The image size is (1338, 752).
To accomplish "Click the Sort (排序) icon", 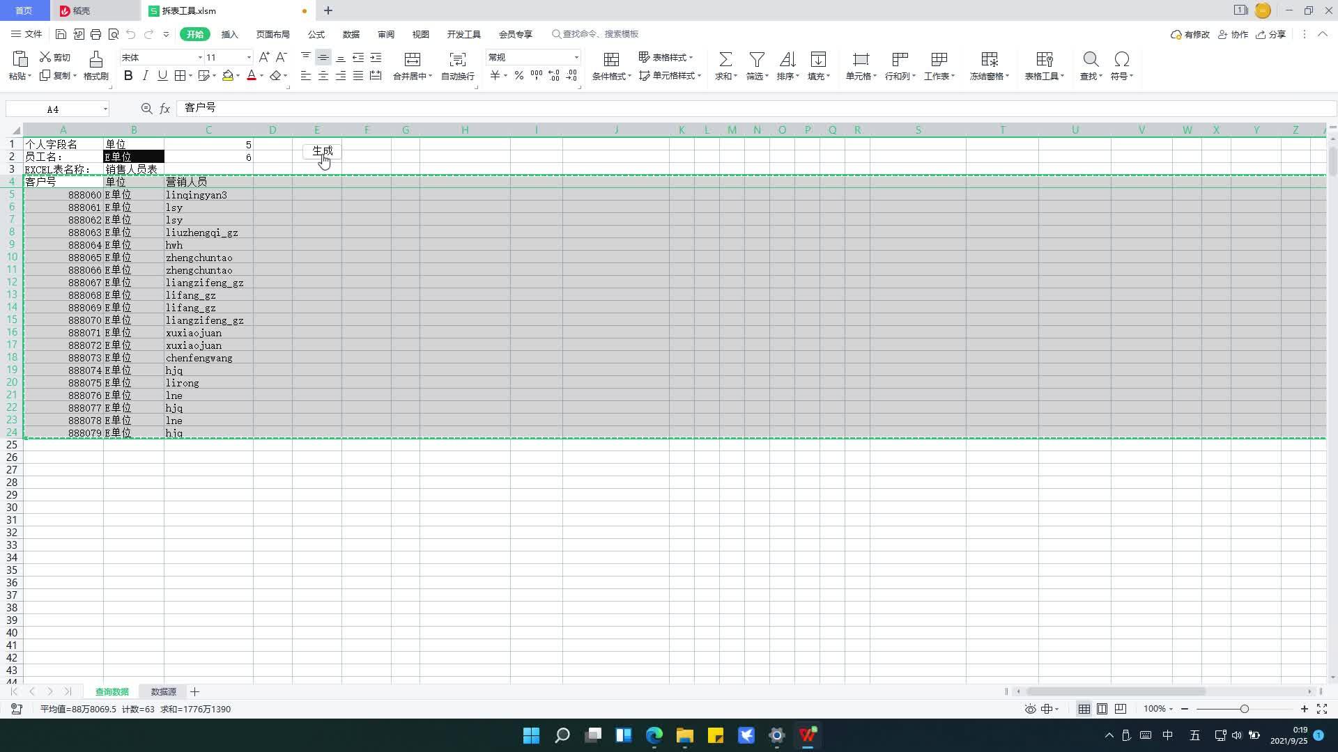I will point(787,59).
